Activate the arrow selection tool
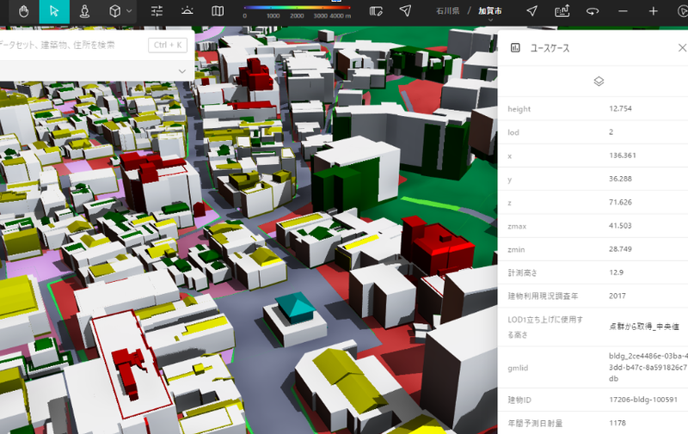 pos(54,11)
